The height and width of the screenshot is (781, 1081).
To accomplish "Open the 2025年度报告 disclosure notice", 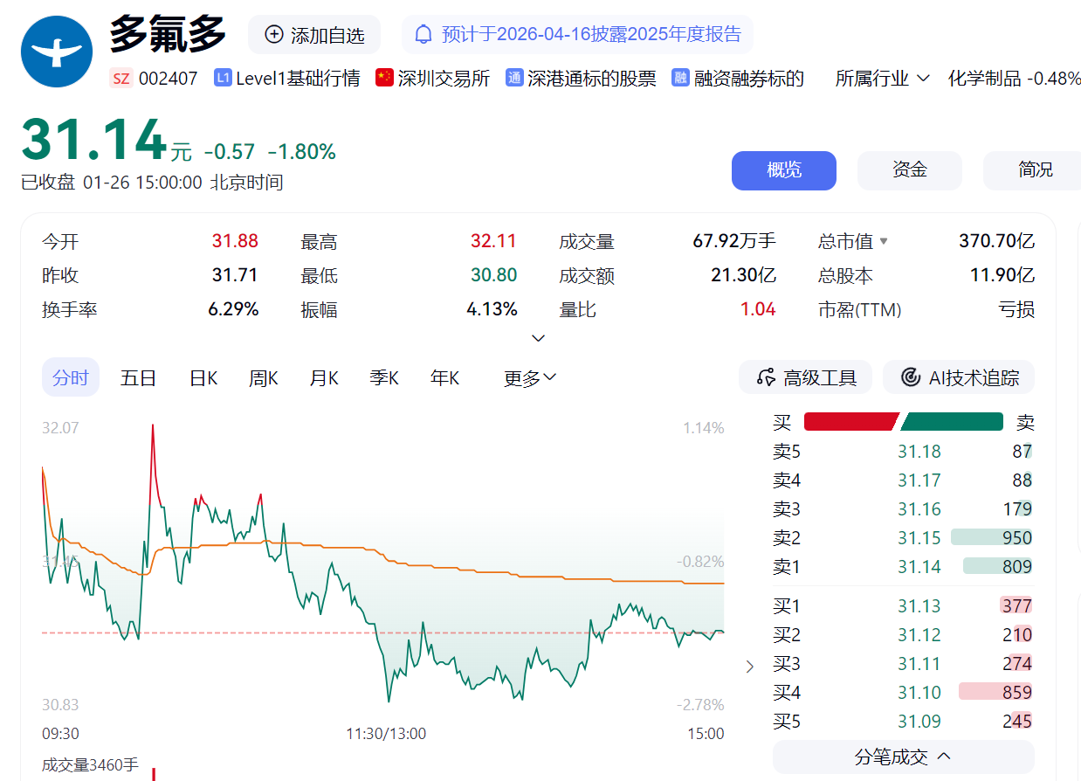I will tap(577, 35).
